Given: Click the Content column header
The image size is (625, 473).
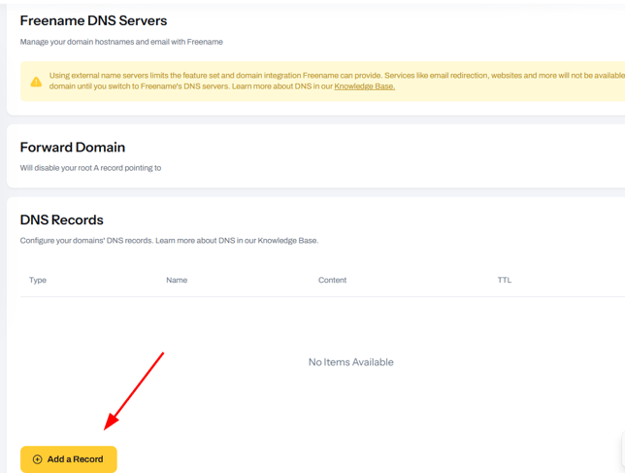Looking at the screenshot, I should point(332,280).
